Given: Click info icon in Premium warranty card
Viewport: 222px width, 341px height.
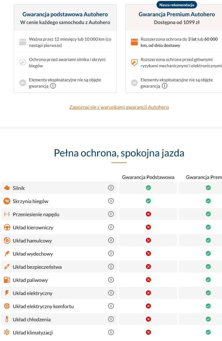Looking at the screenshot, I should point(165,86).
